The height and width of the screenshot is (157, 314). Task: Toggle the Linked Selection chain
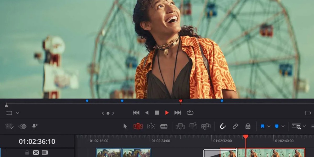tap(235, 126)
